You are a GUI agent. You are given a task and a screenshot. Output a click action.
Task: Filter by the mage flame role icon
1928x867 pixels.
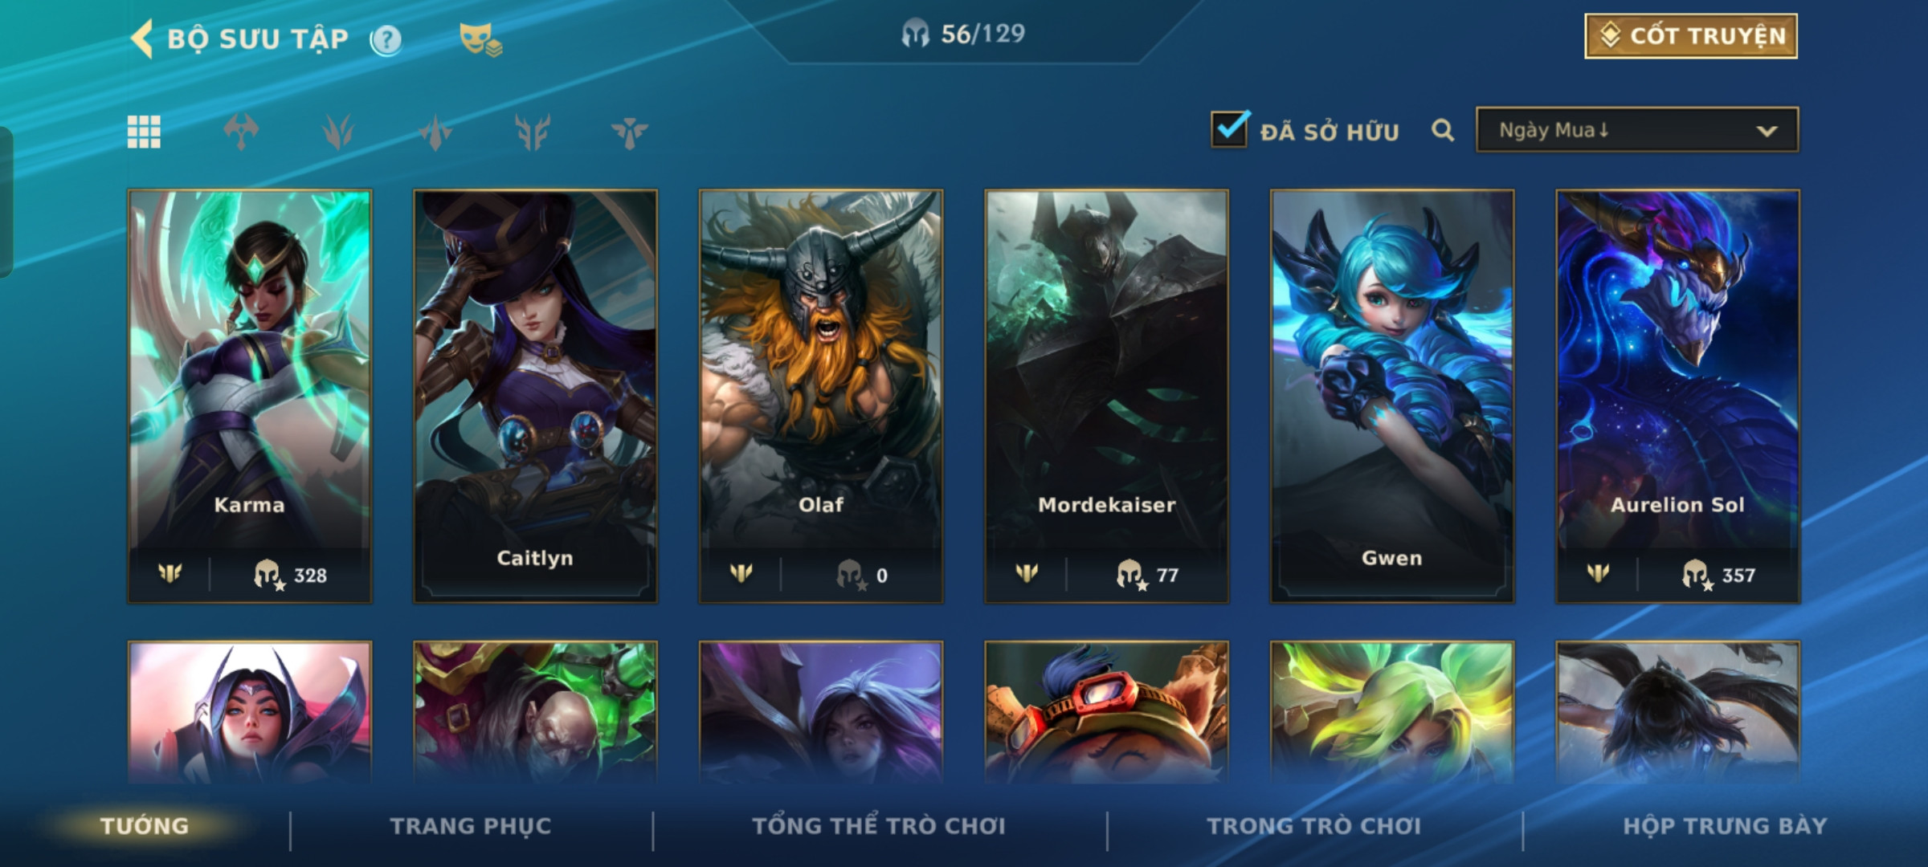coord(338,132)
